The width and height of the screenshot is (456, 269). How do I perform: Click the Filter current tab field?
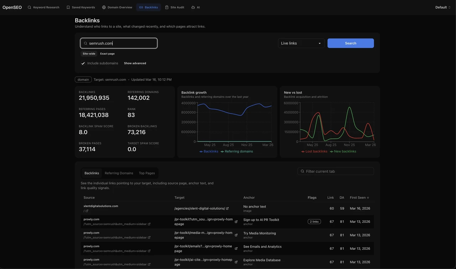click(336, 171)
